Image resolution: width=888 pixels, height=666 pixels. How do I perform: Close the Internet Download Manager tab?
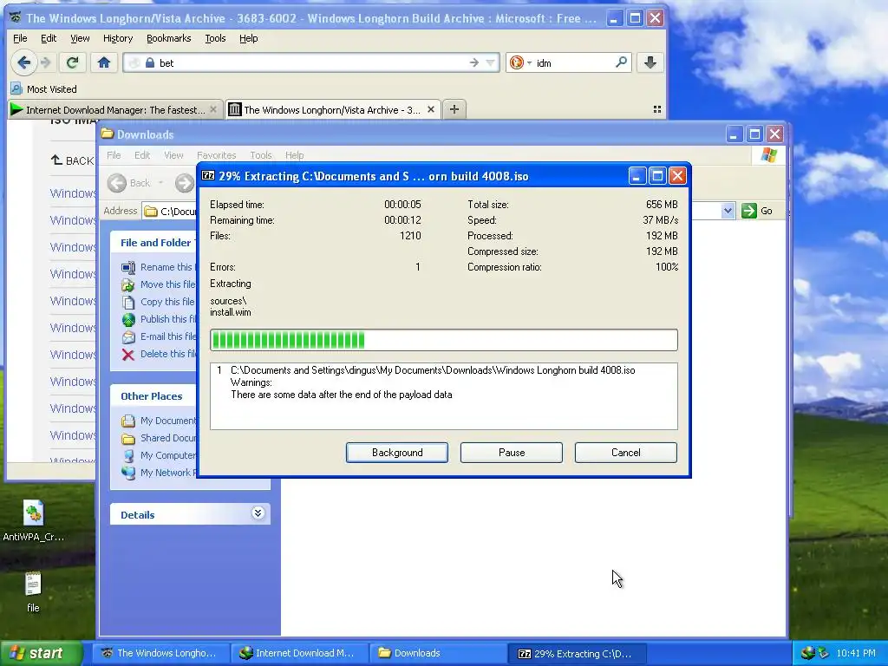(213, 109)
